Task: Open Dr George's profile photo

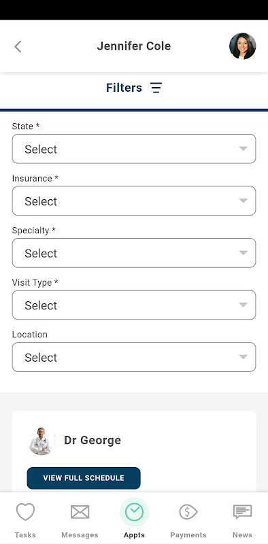Action: coord(41,441)
